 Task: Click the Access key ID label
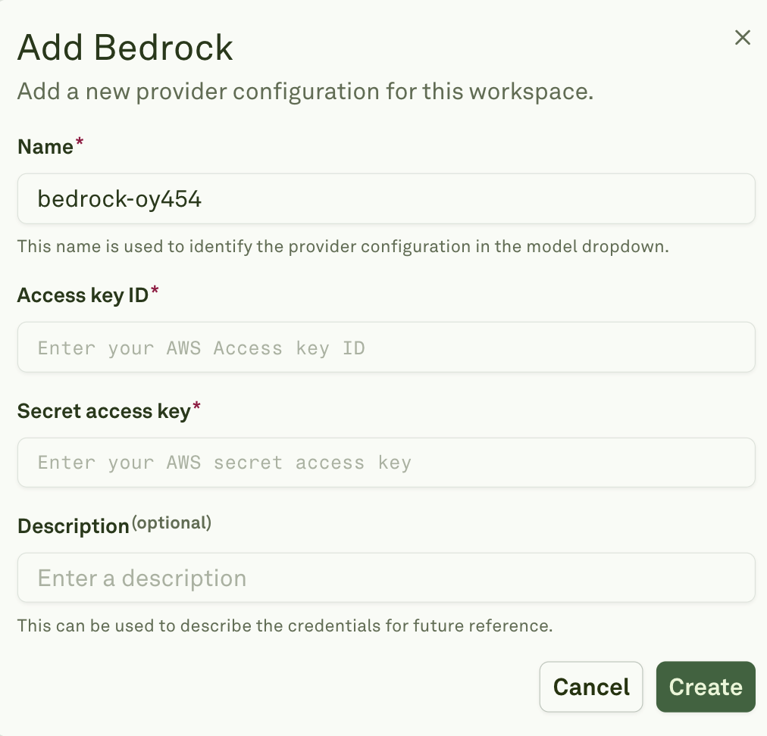point(82,295)
